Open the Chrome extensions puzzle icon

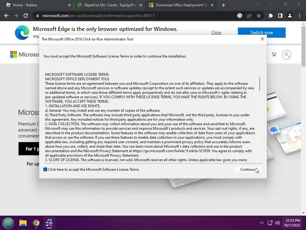pyautogui.click(x=271, y=16)
